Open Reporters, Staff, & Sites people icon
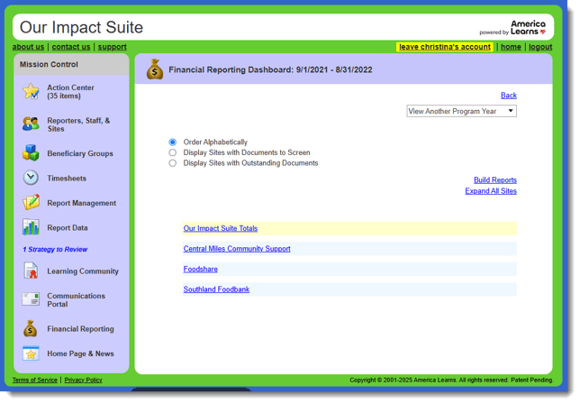 31,124
